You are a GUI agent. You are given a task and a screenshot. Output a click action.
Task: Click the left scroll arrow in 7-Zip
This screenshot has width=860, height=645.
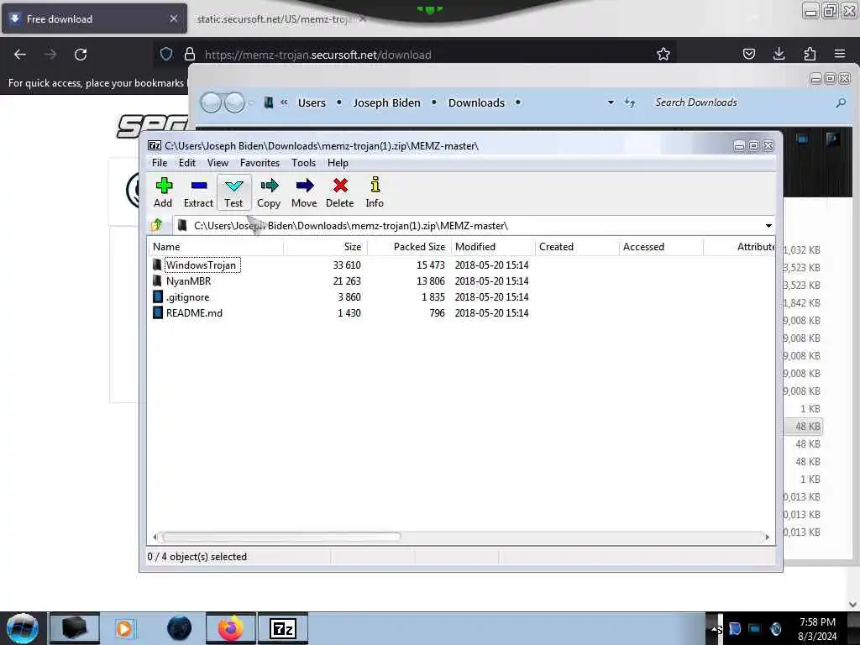(155, 537)
